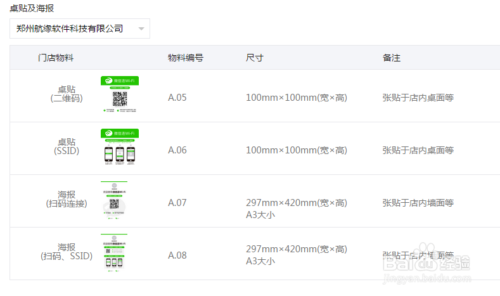Click material number A.08
Viewport: 500px width, 296px height.
[177, 255]
